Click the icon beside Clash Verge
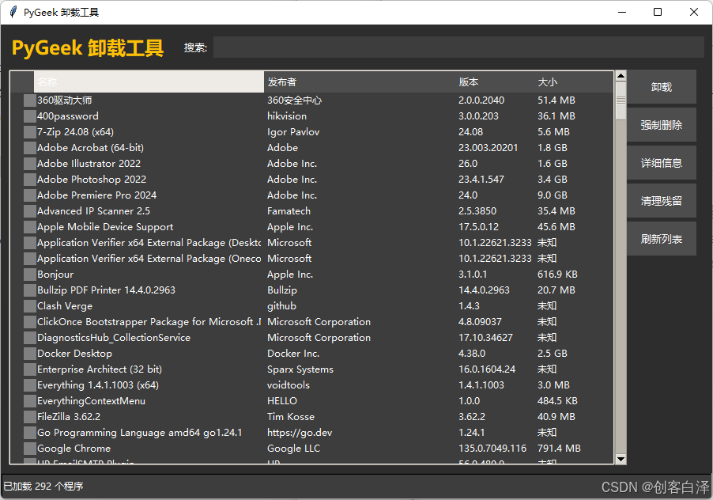Viewport: 713px width, 500px height. [x=30, y=306]
